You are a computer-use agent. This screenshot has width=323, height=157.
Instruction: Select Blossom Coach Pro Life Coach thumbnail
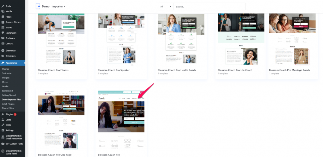(x=241, y=39)
